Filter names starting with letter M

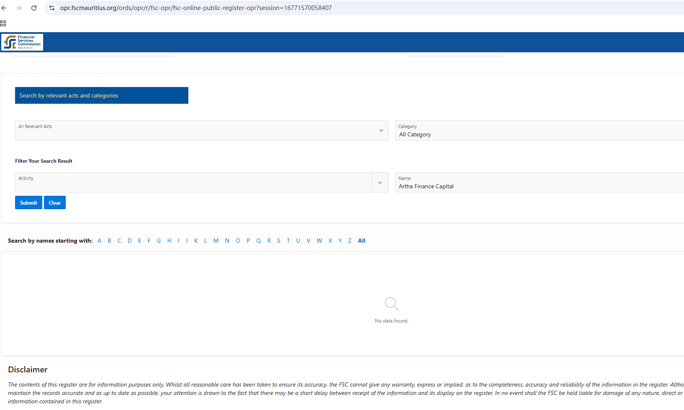click(216, 241)
